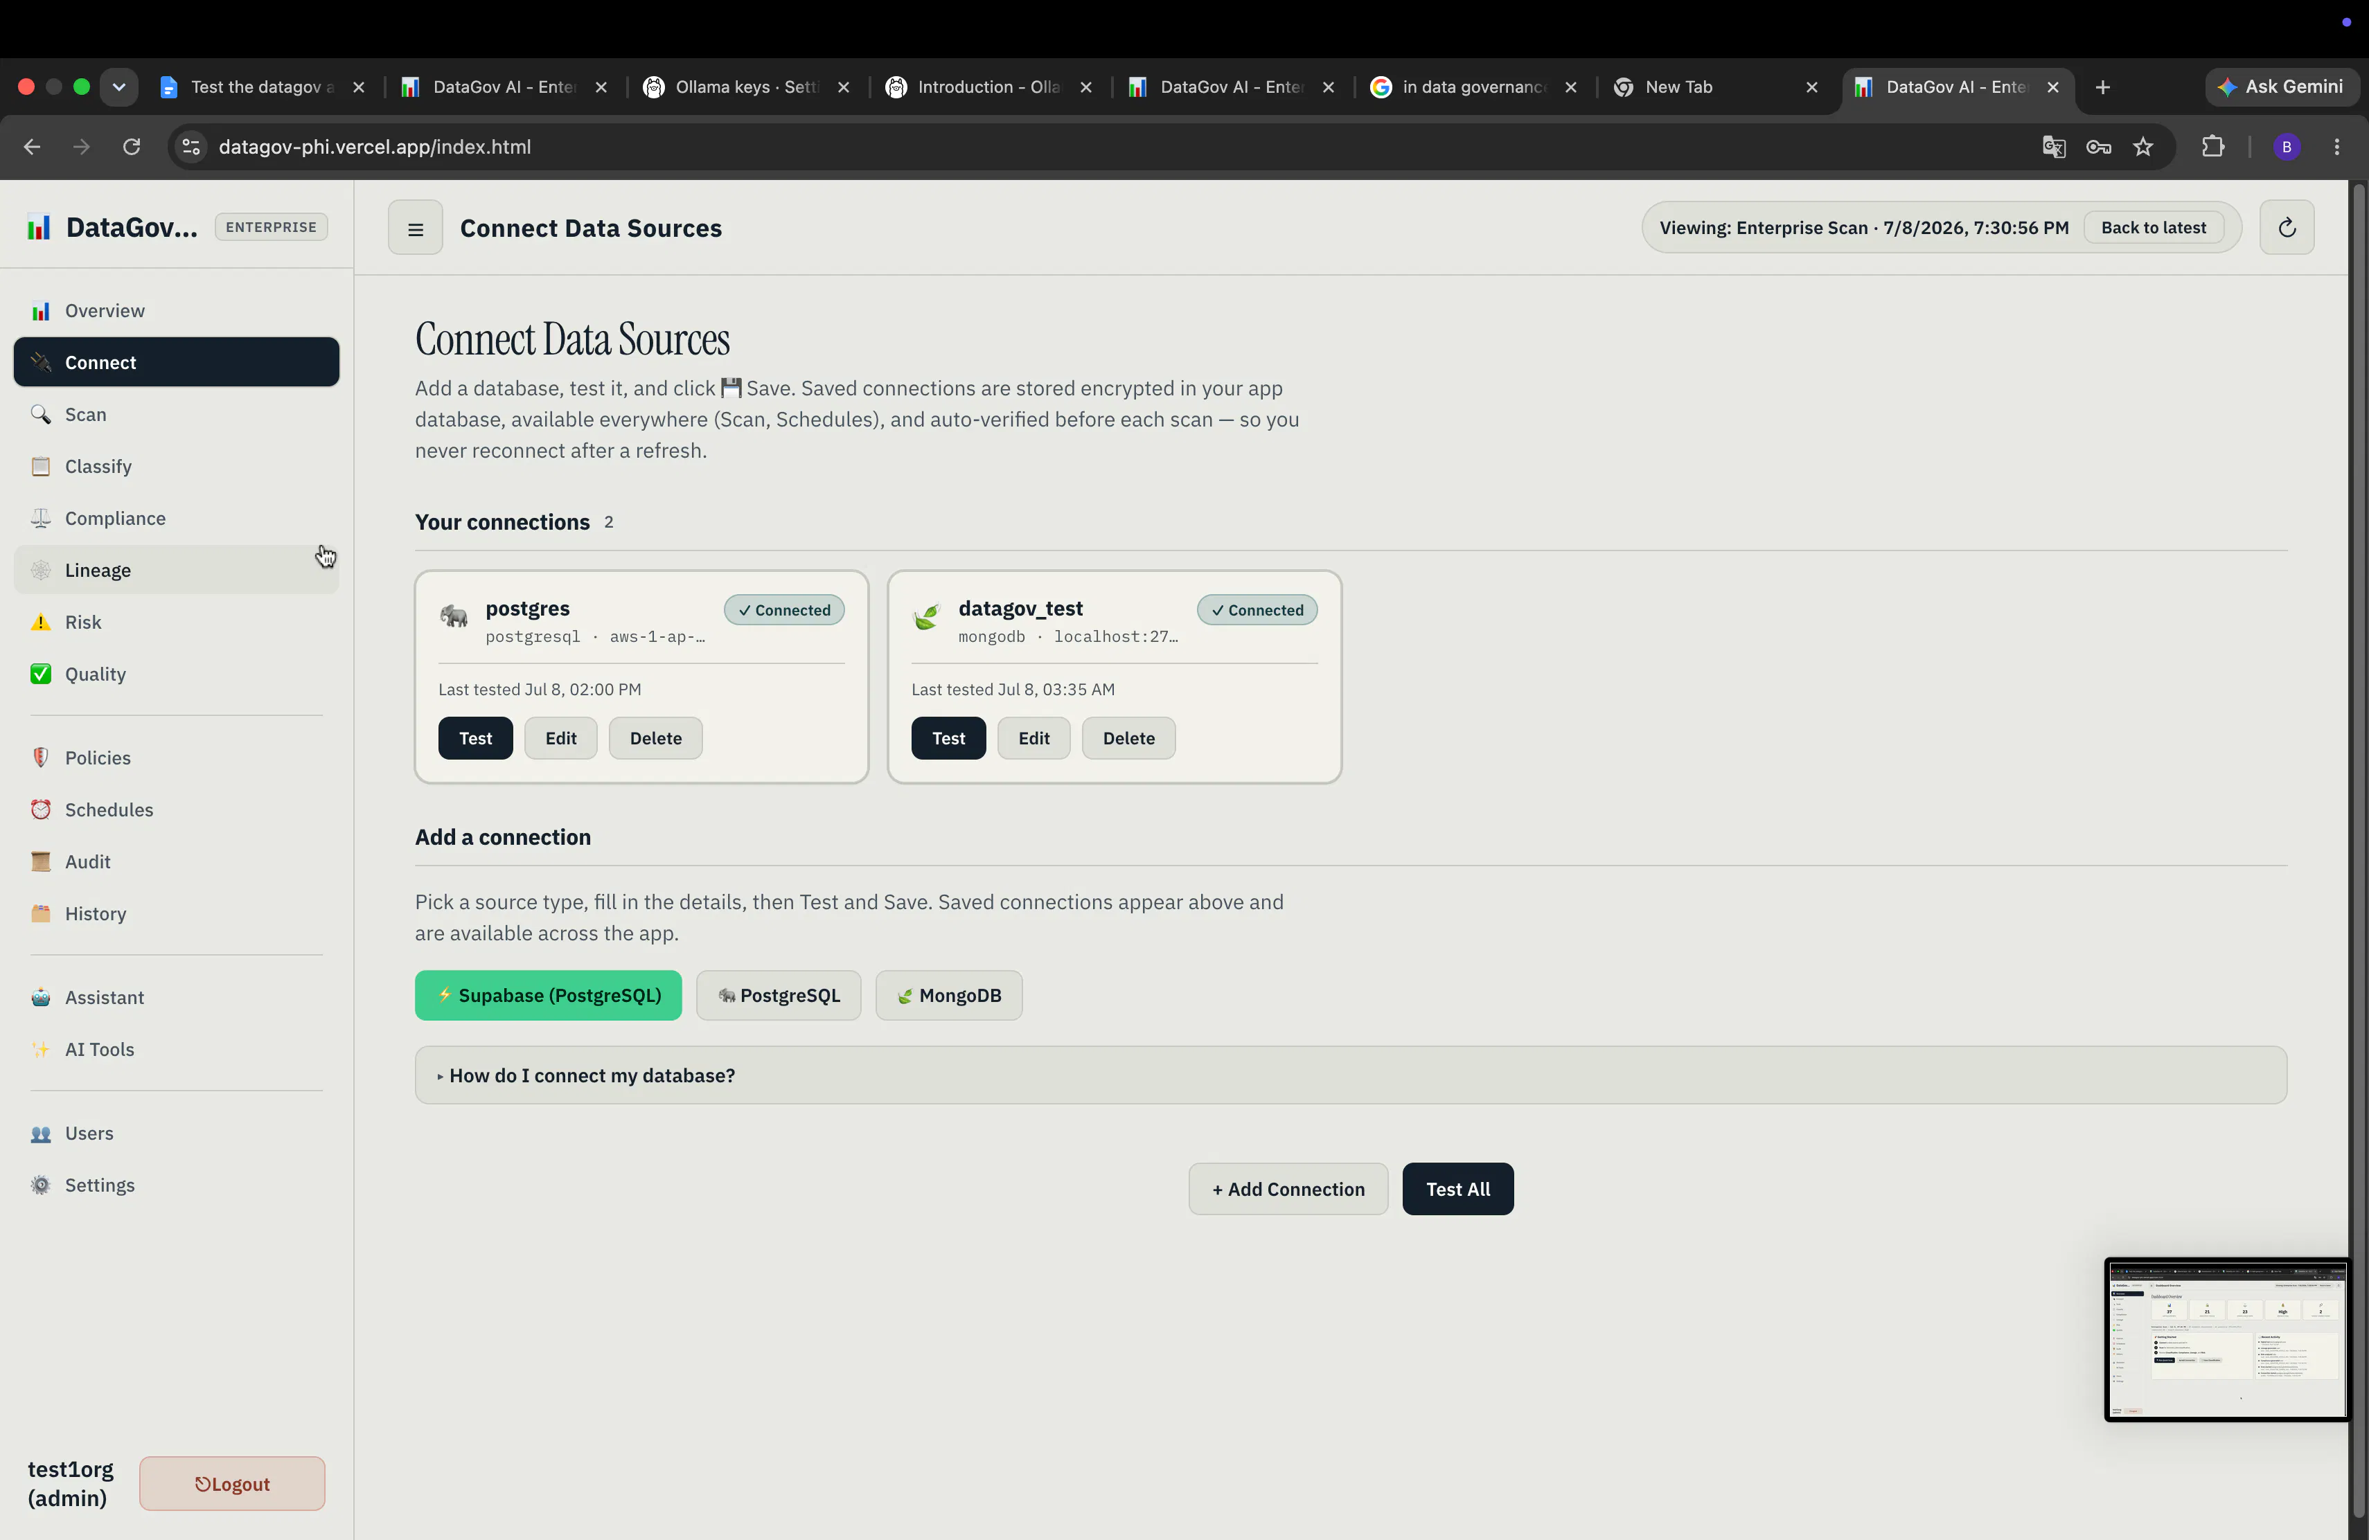Choose PostgreSQL source type
2369x1540 pixels.
[779, 995]
